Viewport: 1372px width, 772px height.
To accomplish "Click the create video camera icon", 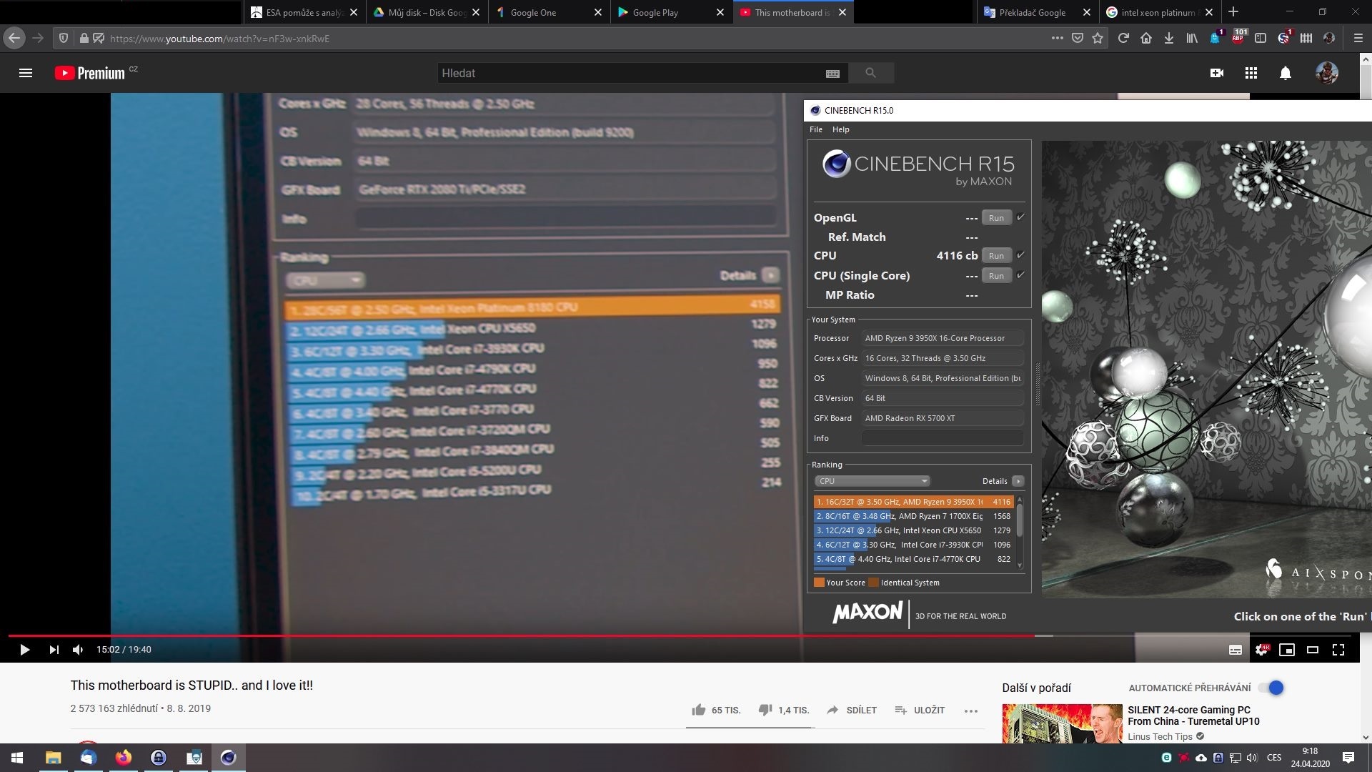I will pyautogui.click(x=1217, y=73).
